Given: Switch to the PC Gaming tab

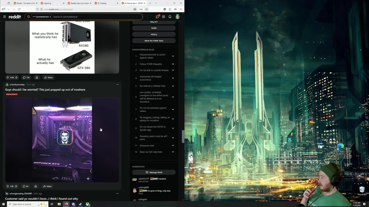Looking at the screenshot, I should click(106, 3).
